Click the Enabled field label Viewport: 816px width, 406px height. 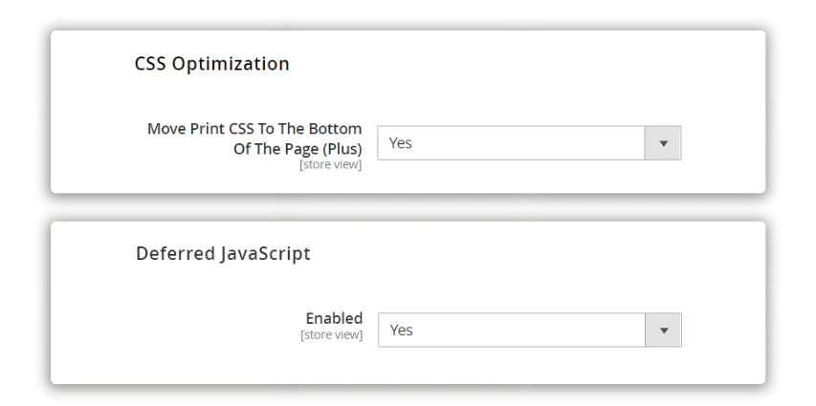tap(334, 318)
